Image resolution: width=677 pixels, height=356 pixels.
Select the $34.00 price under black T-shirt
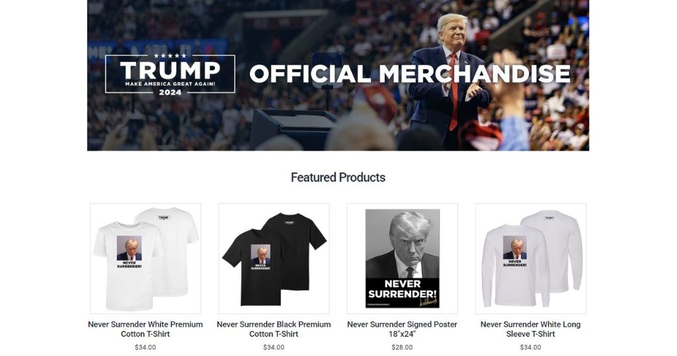click(274, 347)
